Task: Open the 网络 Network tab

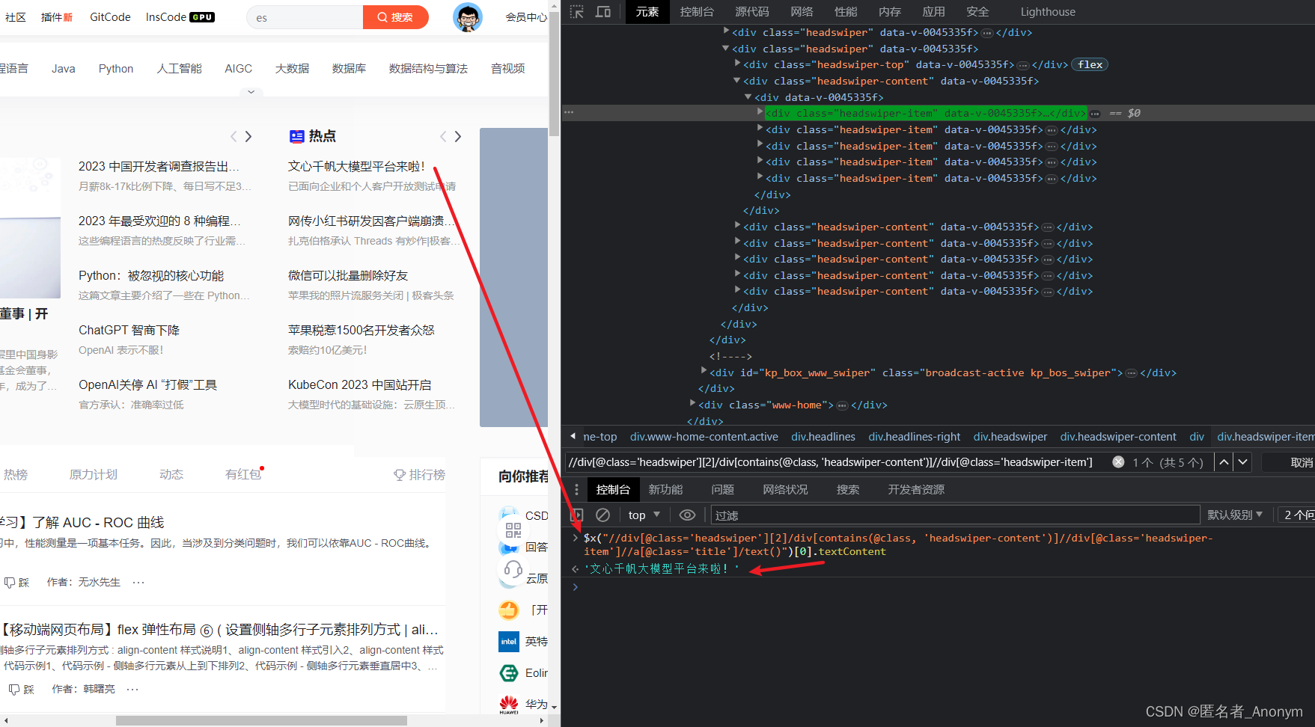Action: pyautogui.click(x=802, y=12)
